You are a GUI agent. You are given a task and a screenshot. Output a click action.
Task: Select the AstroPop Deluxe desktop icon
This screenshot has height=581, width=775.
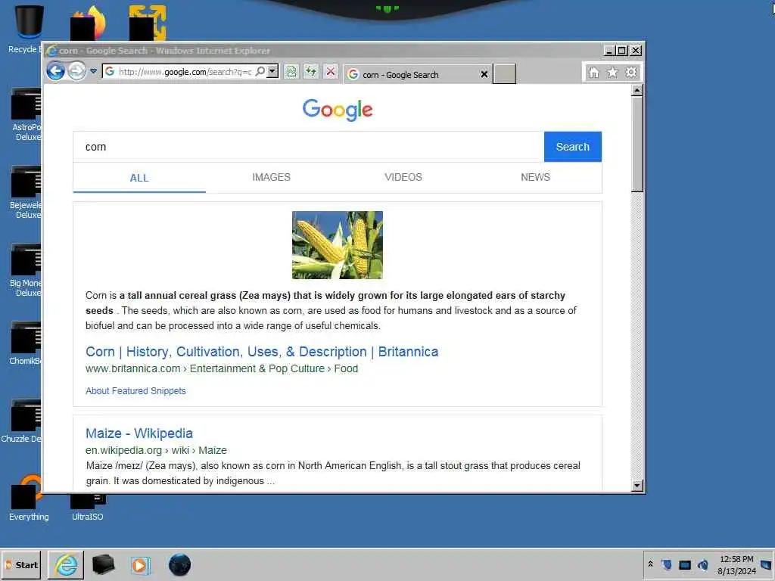click(x=26, y=115)
